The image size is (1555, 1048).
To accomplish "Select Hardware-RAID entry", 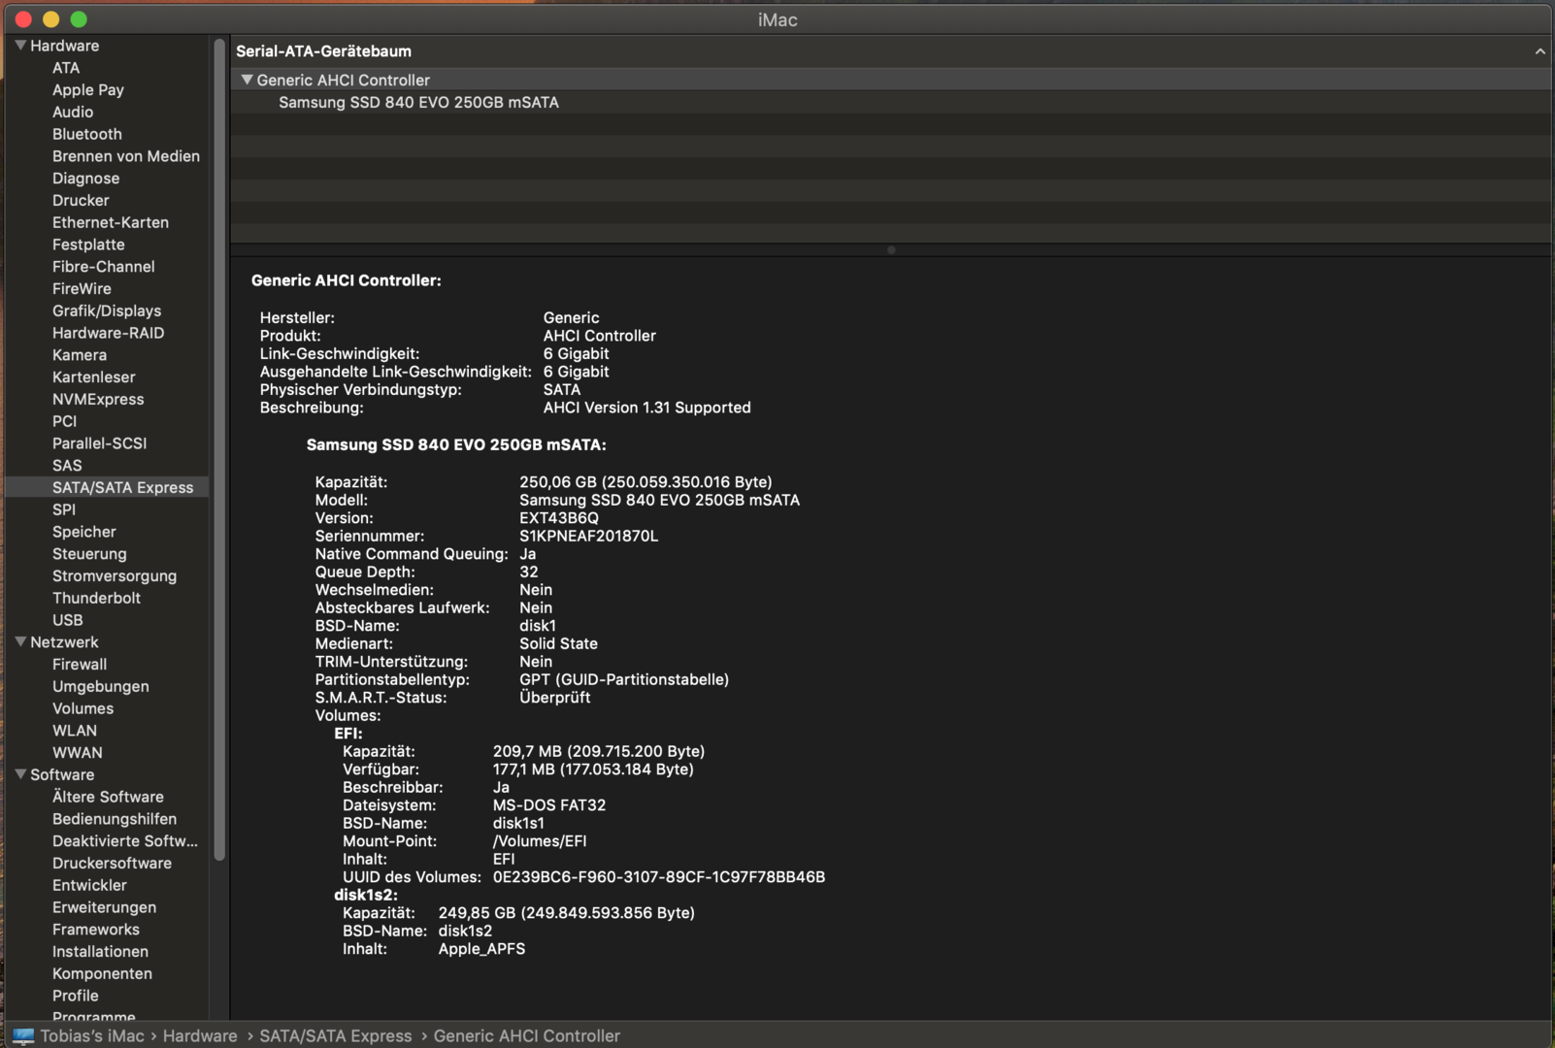I will tap(109, 333).
